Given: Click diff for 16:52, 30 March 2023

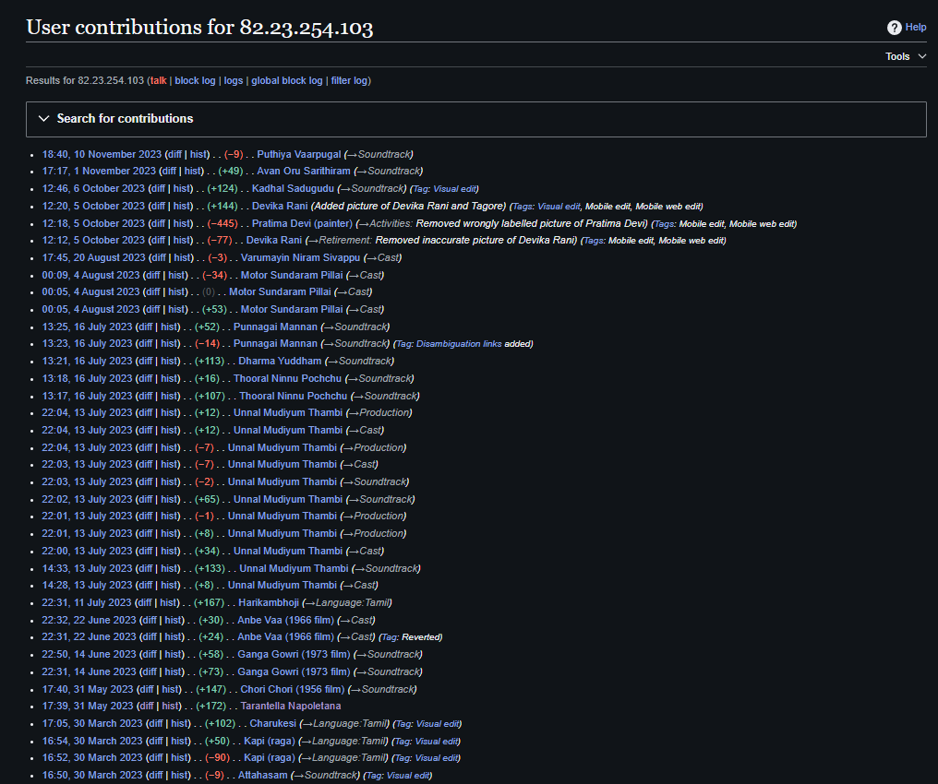Looking at the screenshot, I should [155, 757].
